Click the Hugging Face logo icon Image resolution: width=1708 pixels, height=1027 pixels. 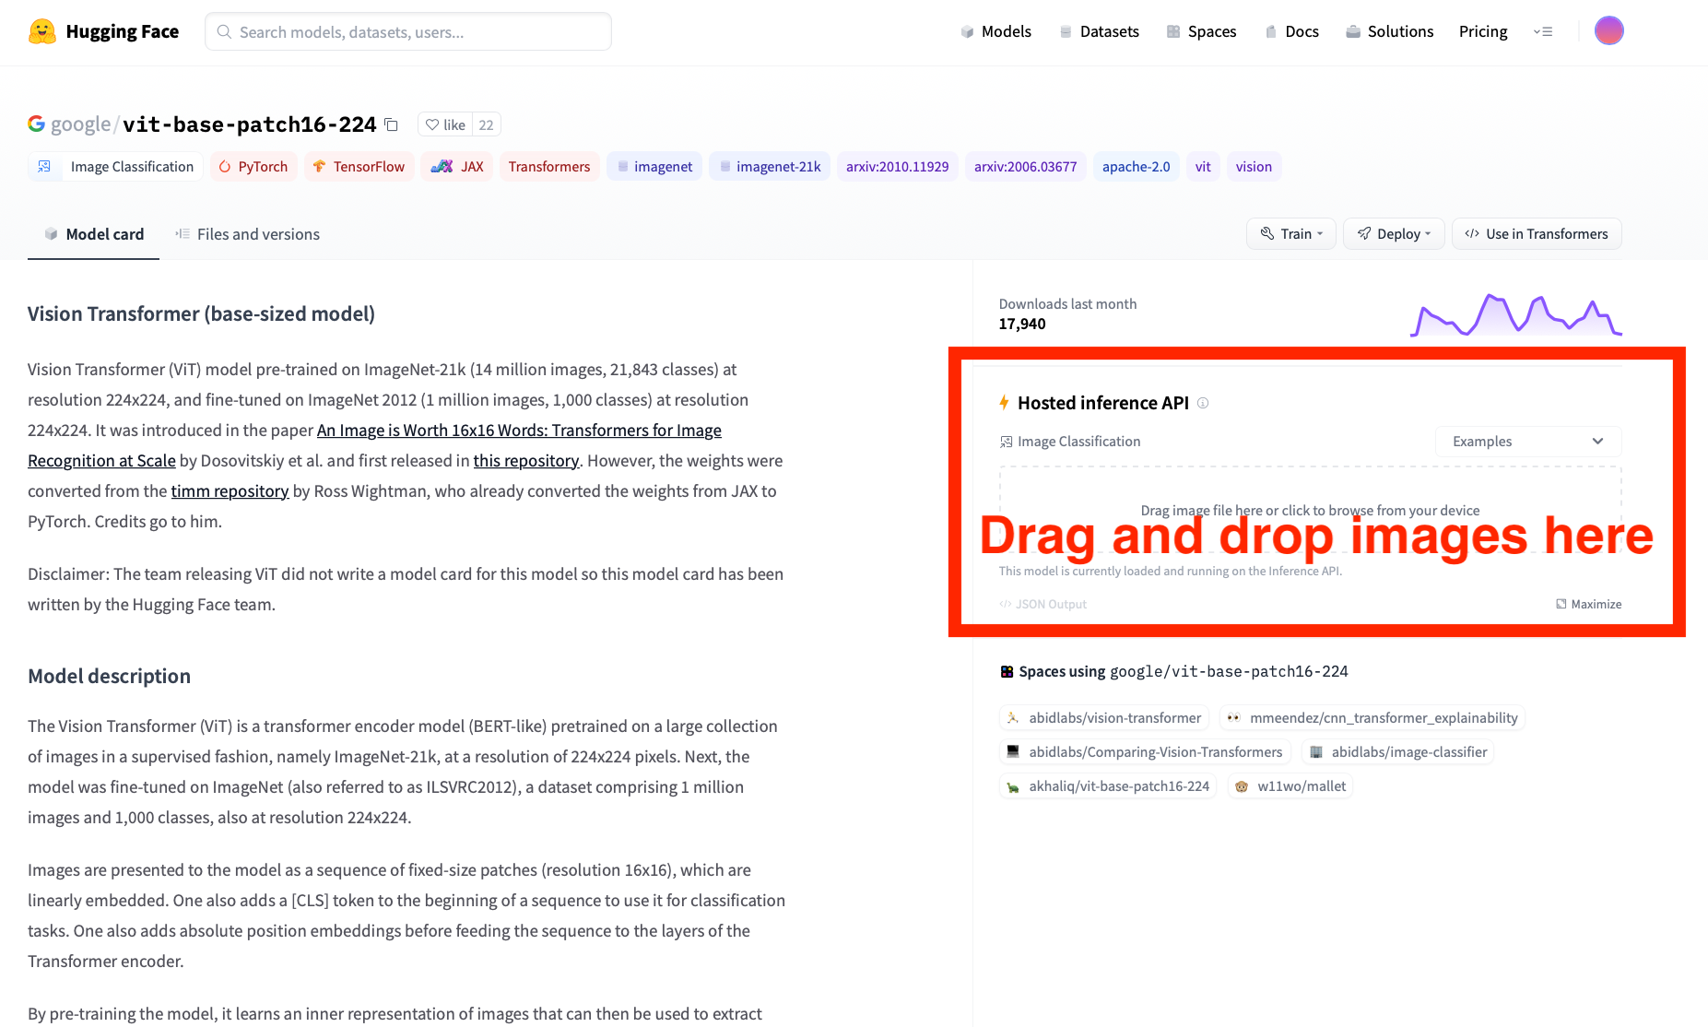(x=42, y=31)
